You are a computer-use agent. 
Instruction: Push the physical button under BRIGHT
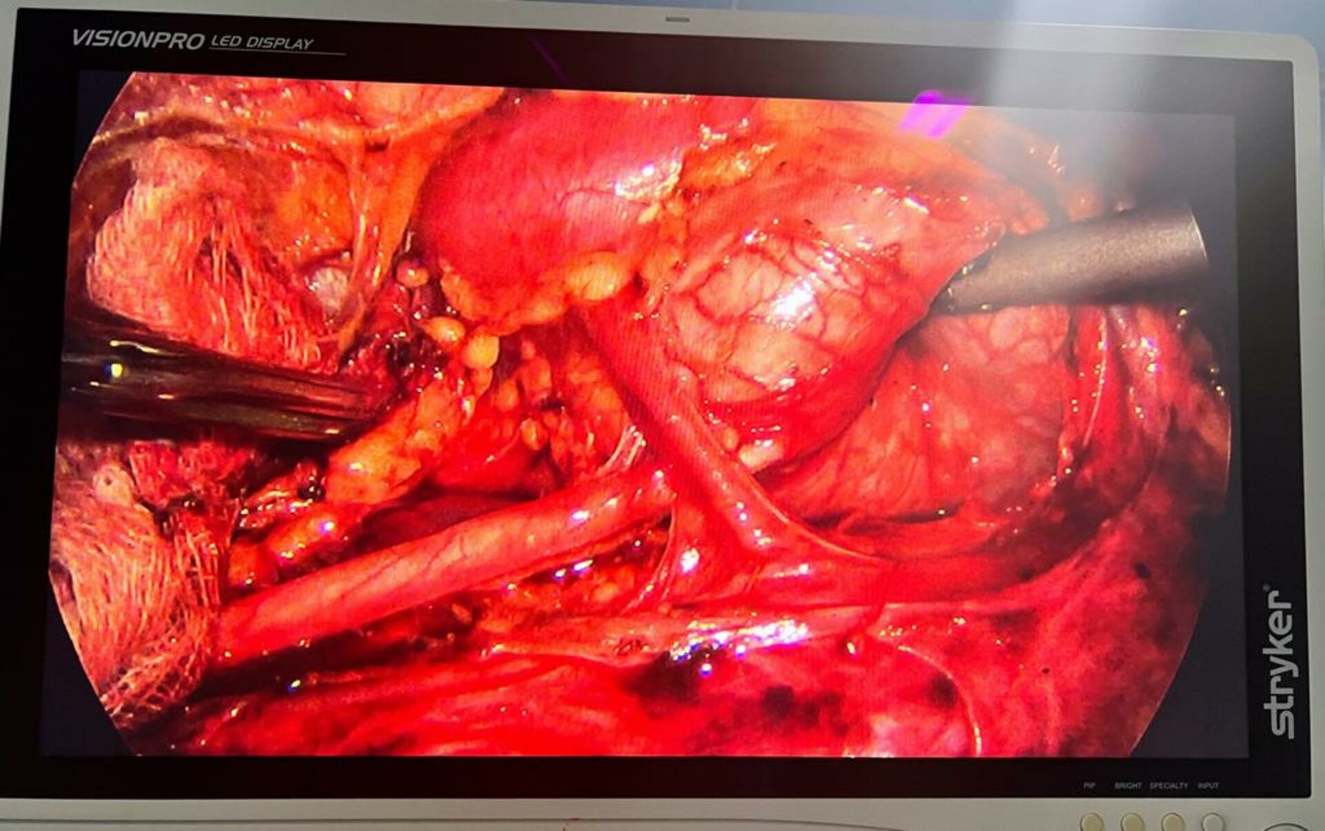[x=1132, y=823]
